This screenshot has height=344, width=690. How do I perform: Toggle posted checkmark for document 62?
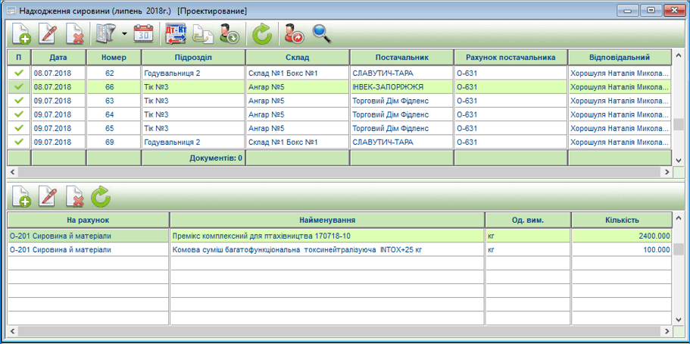(x=19, y=73)
